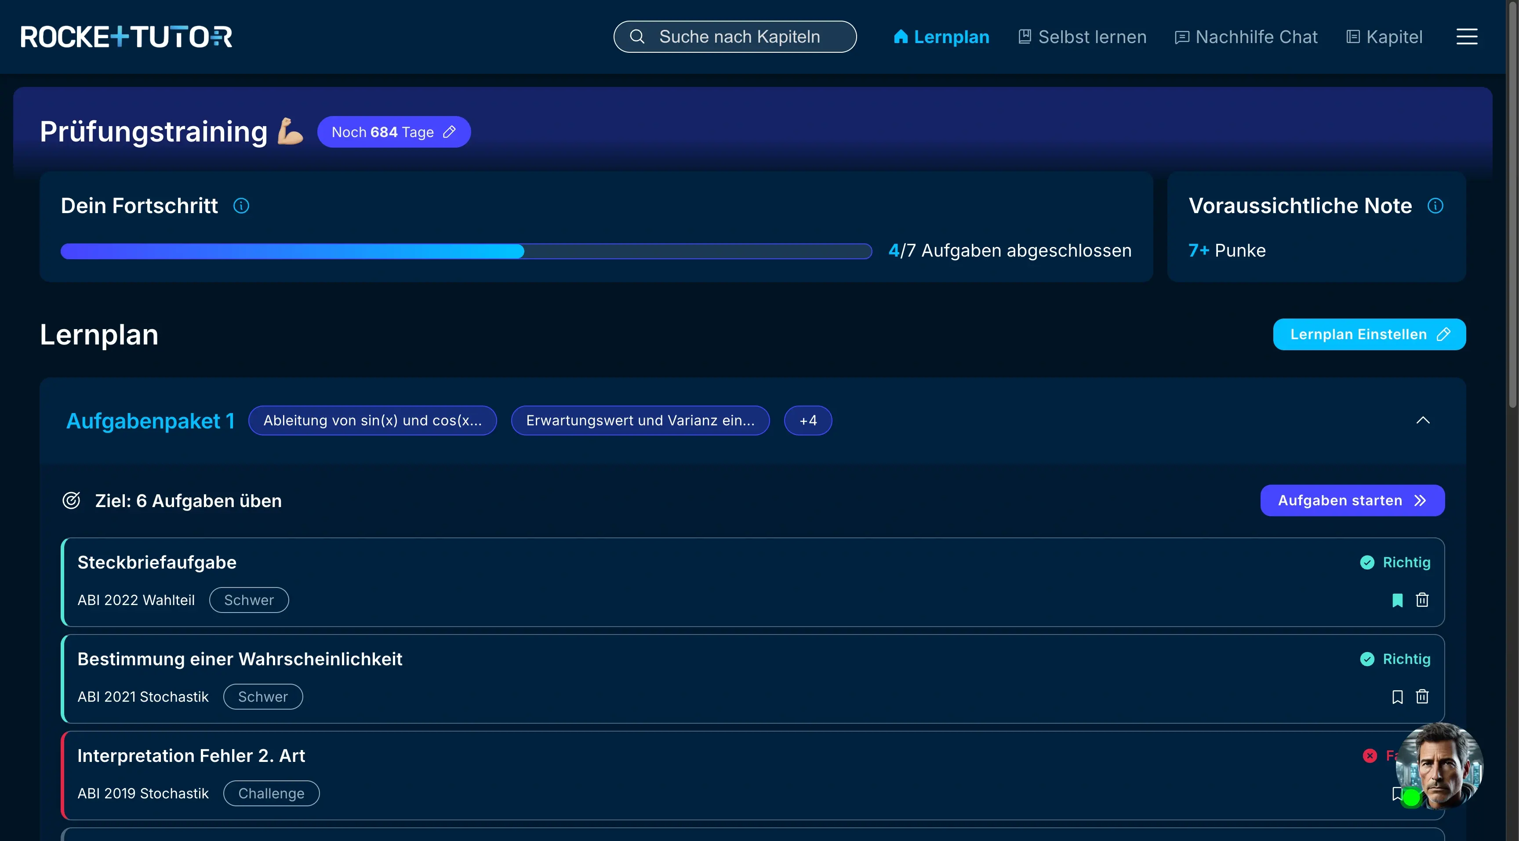Delete 'Bestimmung einer Wahrscheinlichkeit' task
The height and width of the screenshot is (841, 1519).
(1422, 696)
